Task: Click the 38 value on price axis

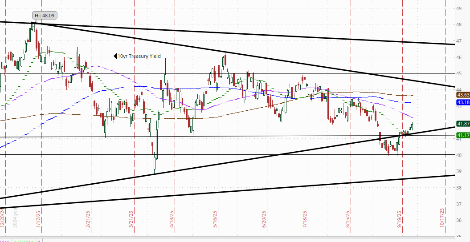Action: pyautogui.click(x=458, y=188)
